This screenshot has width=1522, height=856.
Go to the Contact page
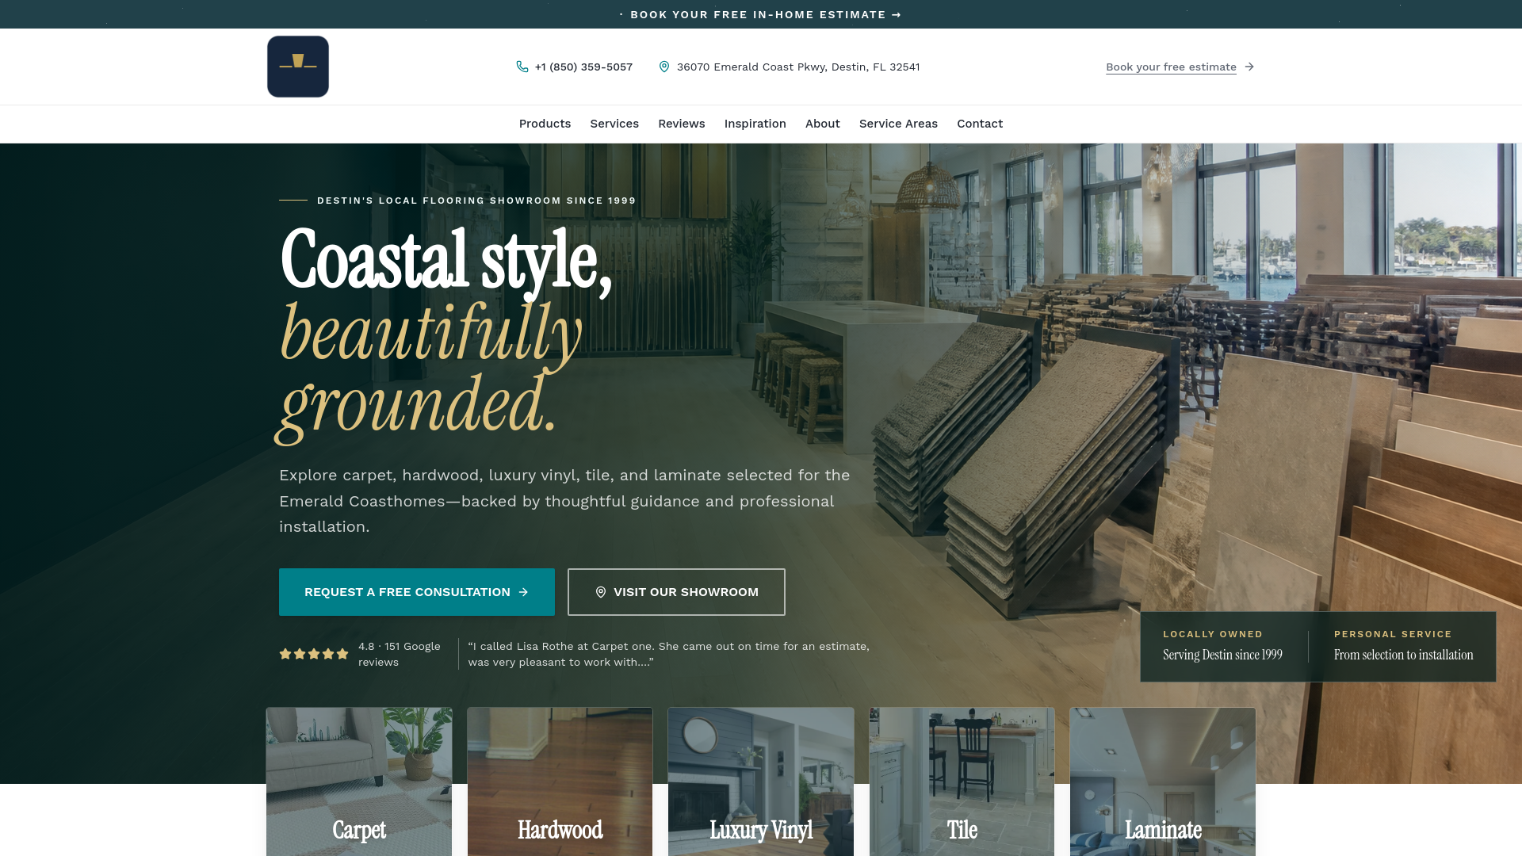[980, 124]
